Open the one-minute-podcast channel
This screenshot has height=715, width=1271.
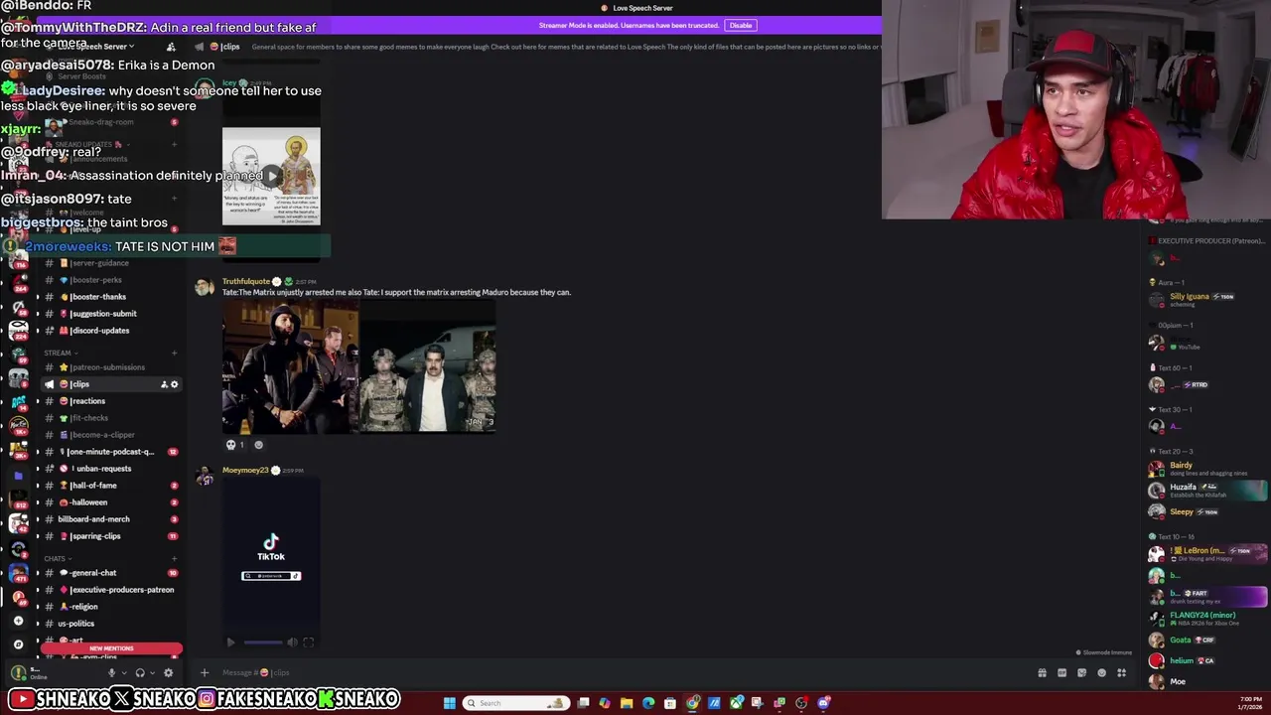pos(109,452)
